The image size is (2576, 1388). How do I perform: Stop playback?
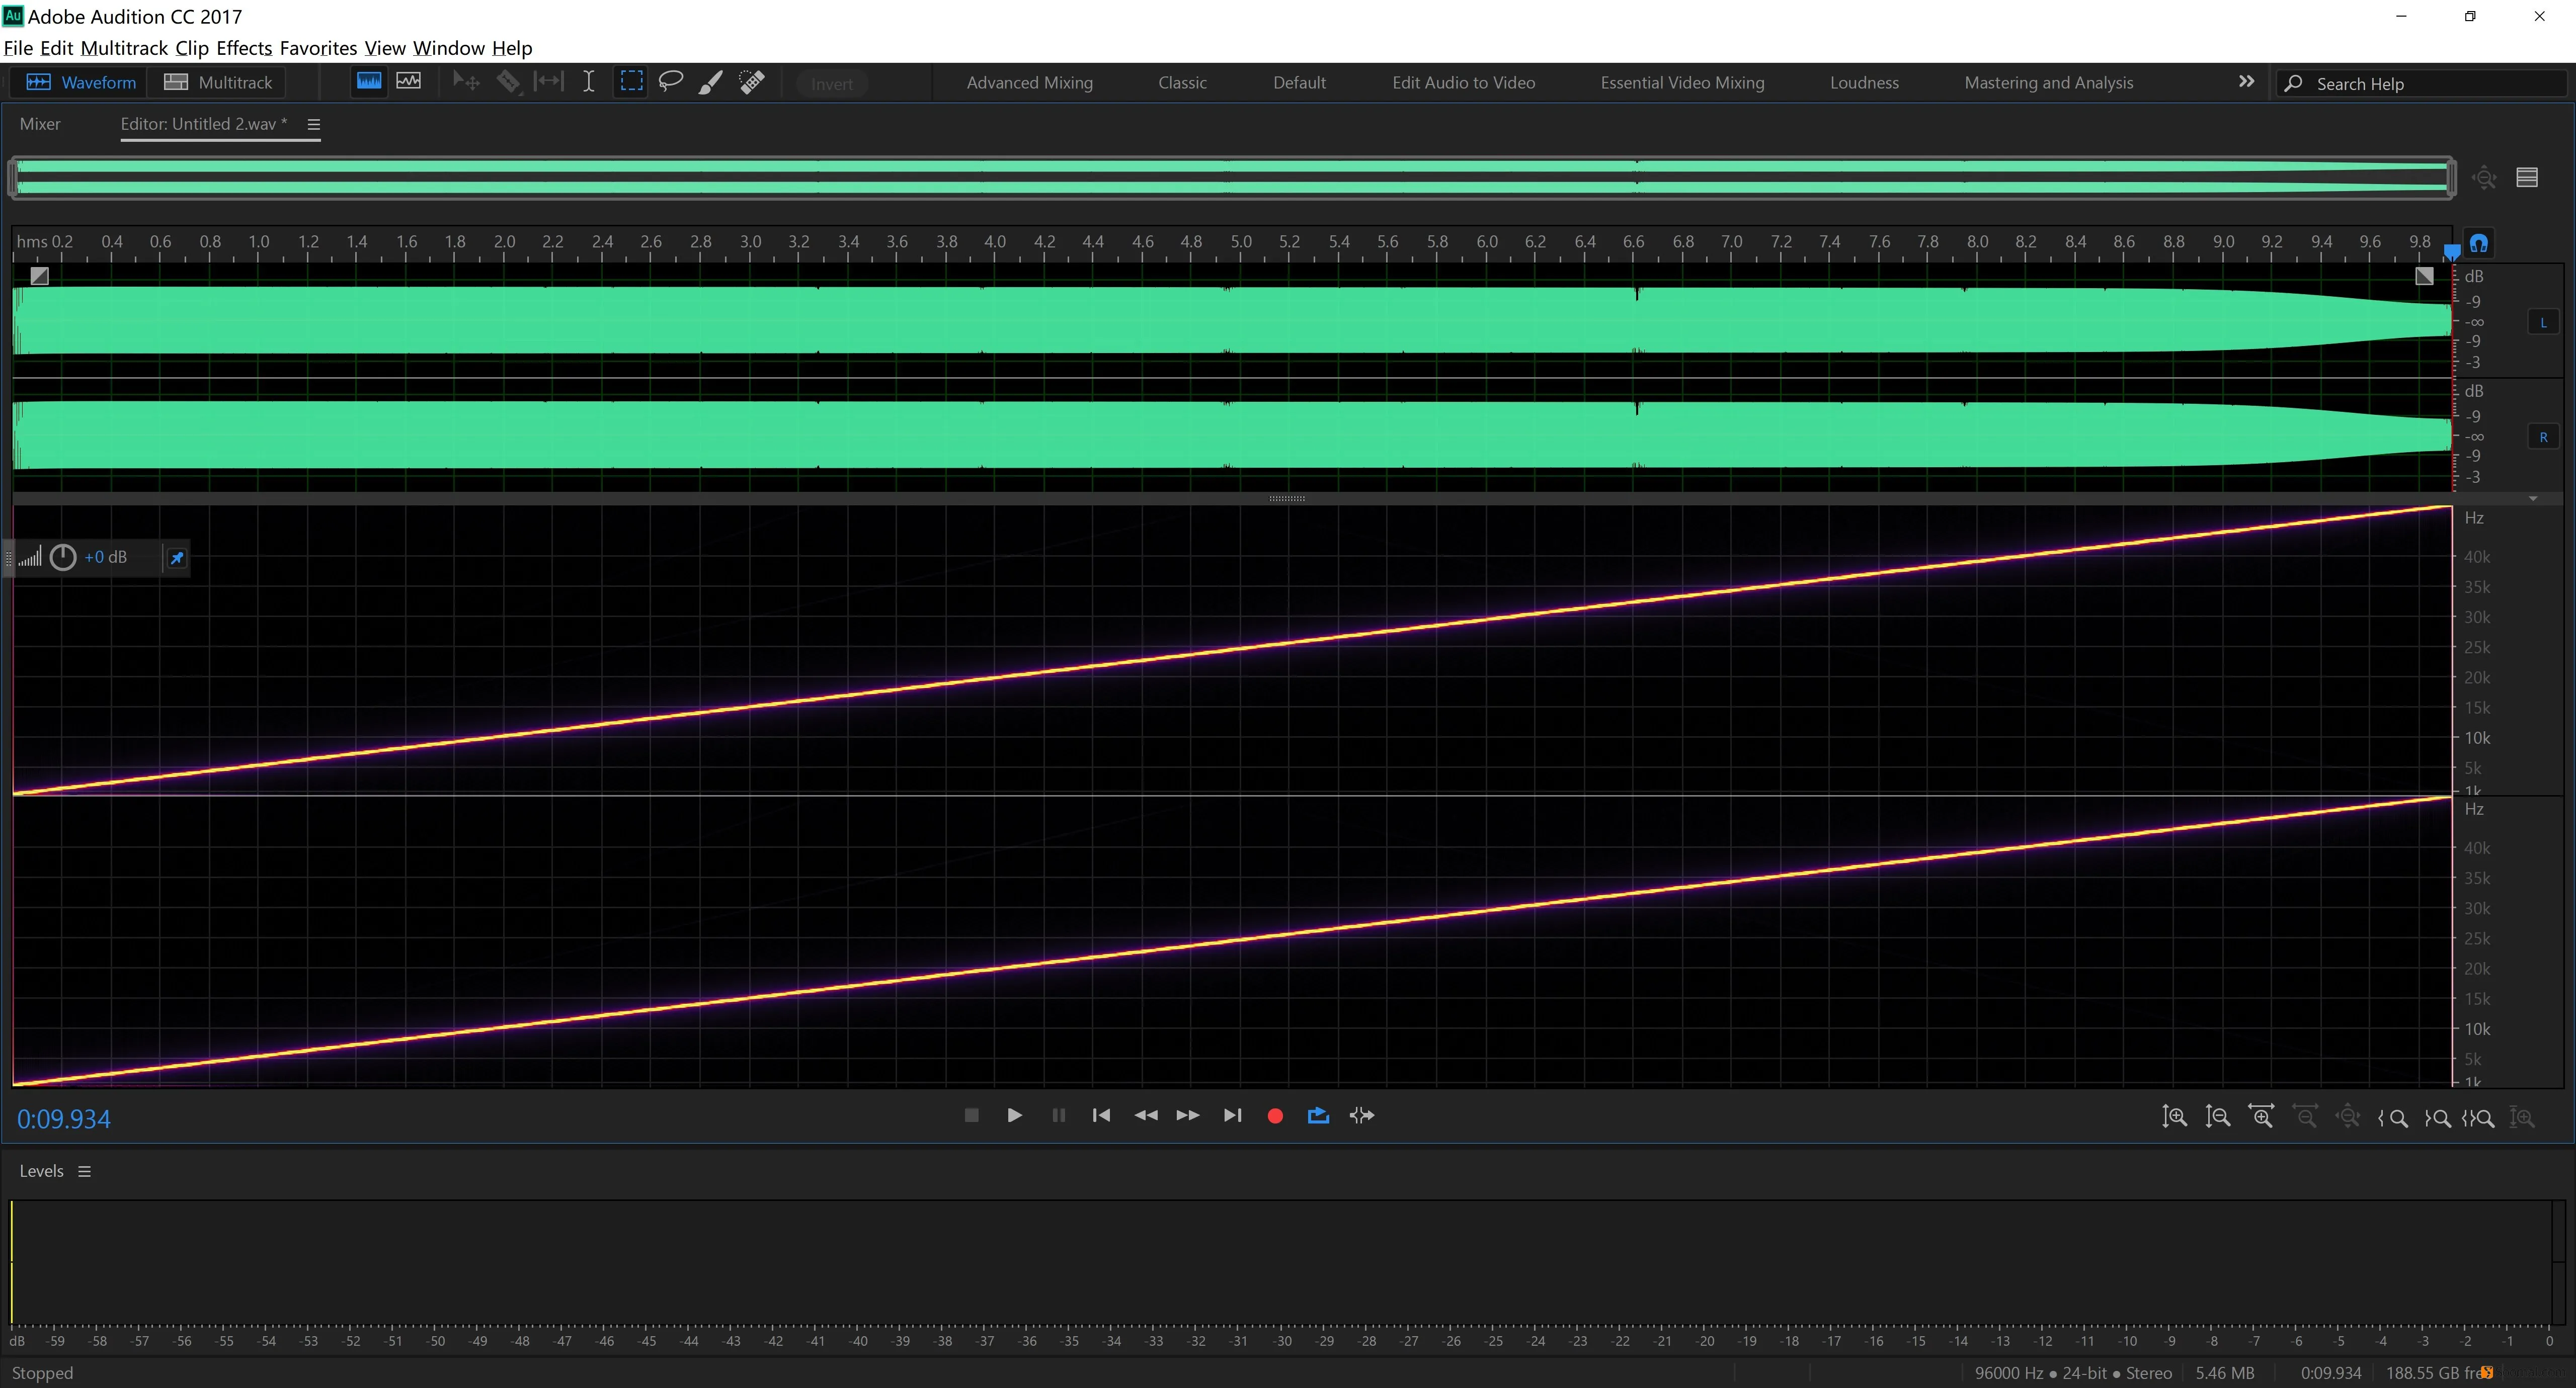click(x=971, y=1115)
